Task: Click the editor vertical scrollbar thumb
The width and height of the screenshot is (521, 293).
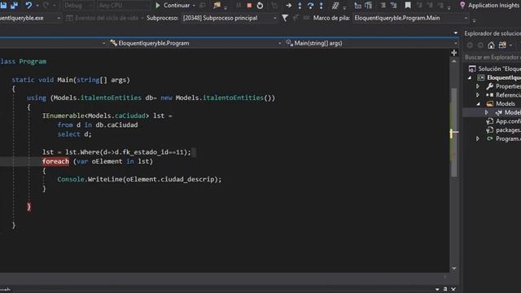Action: tap(454, 132)
